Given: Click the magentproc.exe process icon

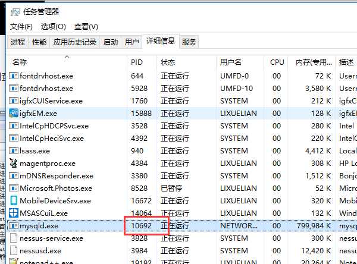Looking at the screenshot, I should (x=14, y=163).
